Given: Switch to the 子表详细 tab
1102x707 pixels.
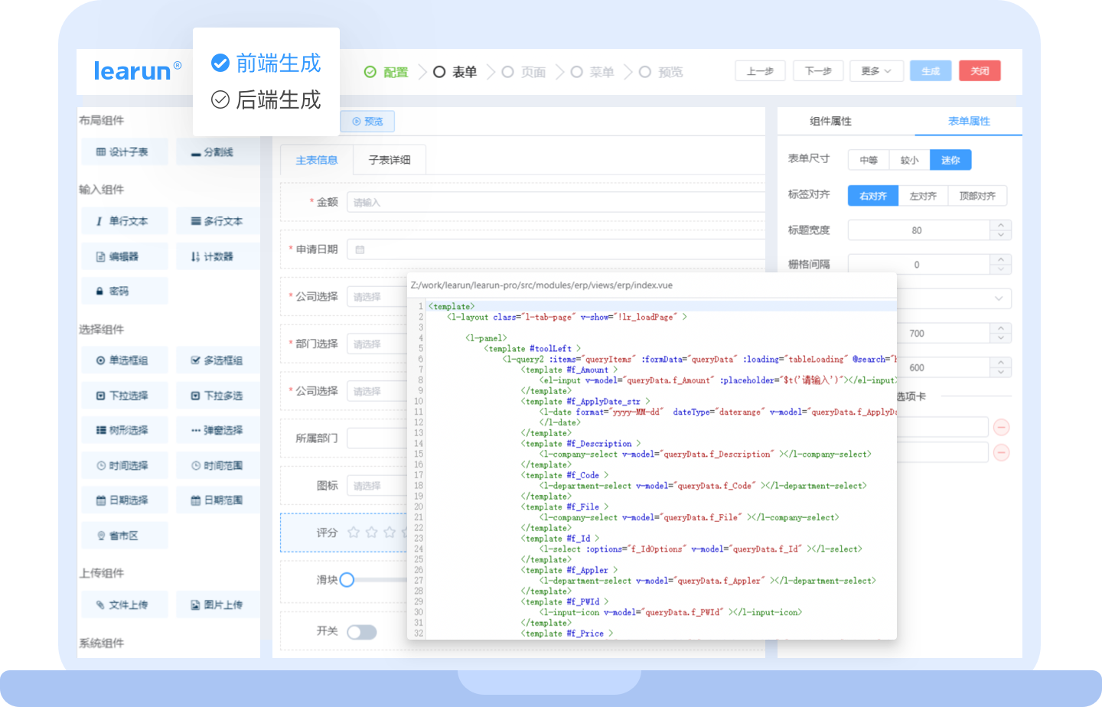Looking at the screenshot, I should 390,160.
